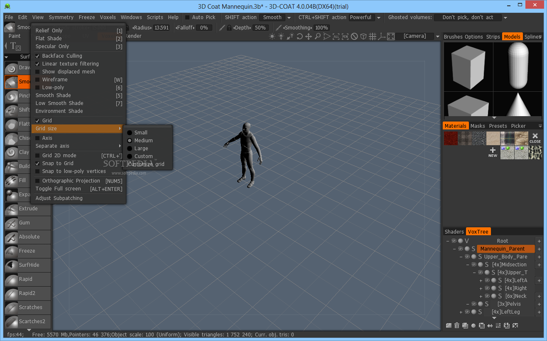Select the Scratches brush tool

point(28,307)
